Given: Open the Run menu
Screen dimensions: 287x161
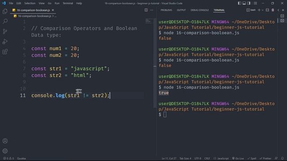Looking at the screenshot, I should [x=57, y=3].
